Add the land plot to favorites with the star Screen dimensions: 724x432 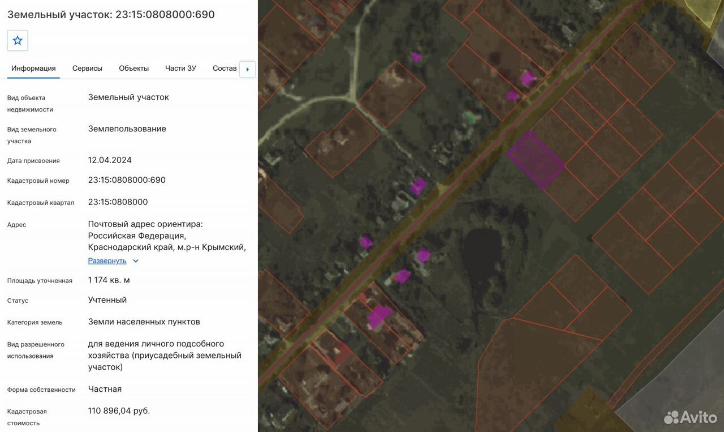coord(18,40)
